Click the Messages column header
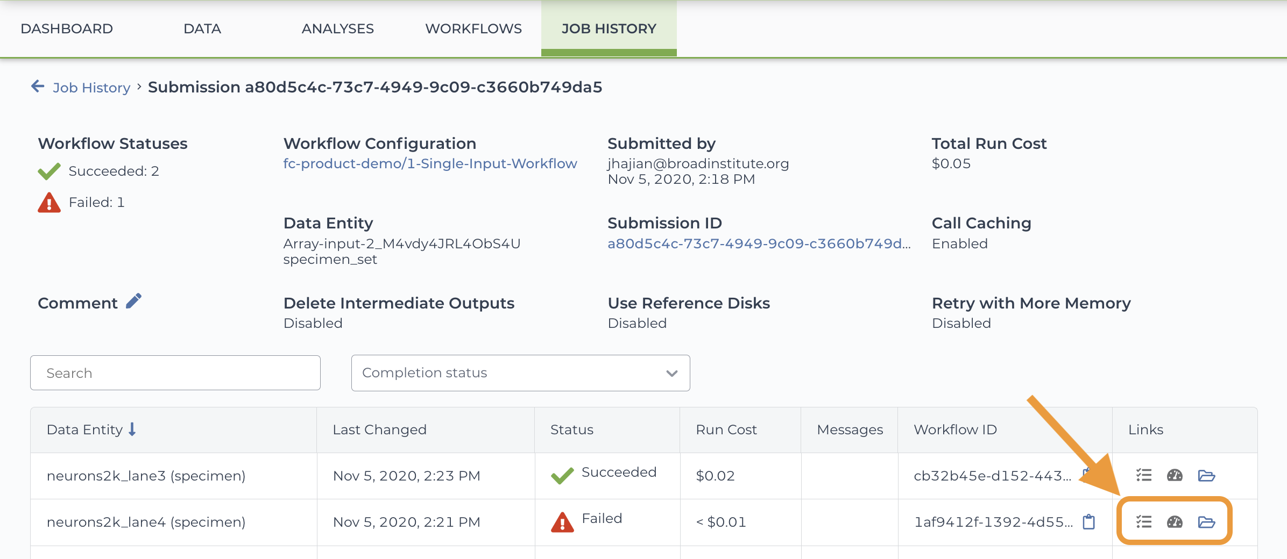Image resolution: width=1287 pixels, height=559 pixels. pyautogui.click(x=850, y=429)
